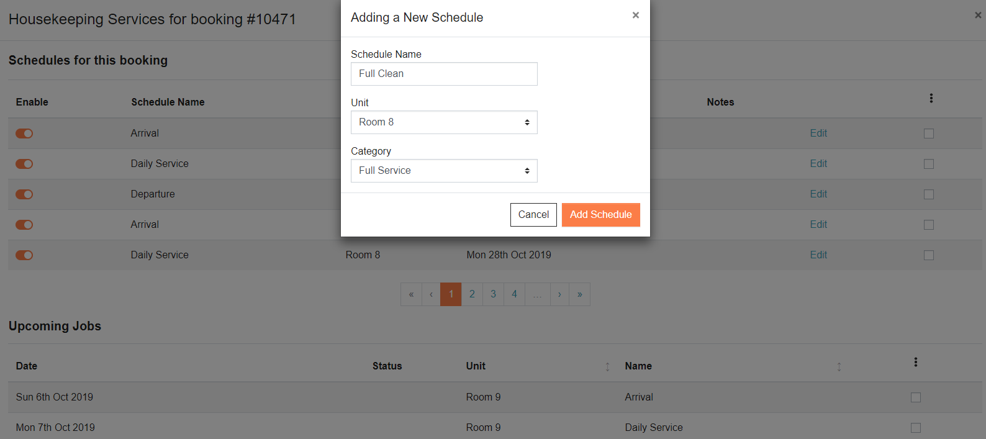Viewport: 986px width, 439px height.
Task: Check the box for Departure schedule row
Action: click(x=929, y=194)
